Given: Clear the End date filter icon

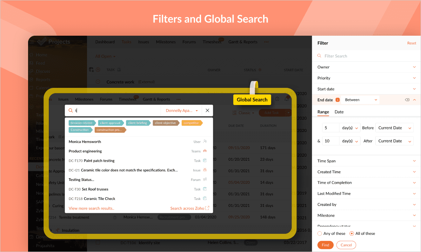Looking at the screenshot, I should coord(407,100).
